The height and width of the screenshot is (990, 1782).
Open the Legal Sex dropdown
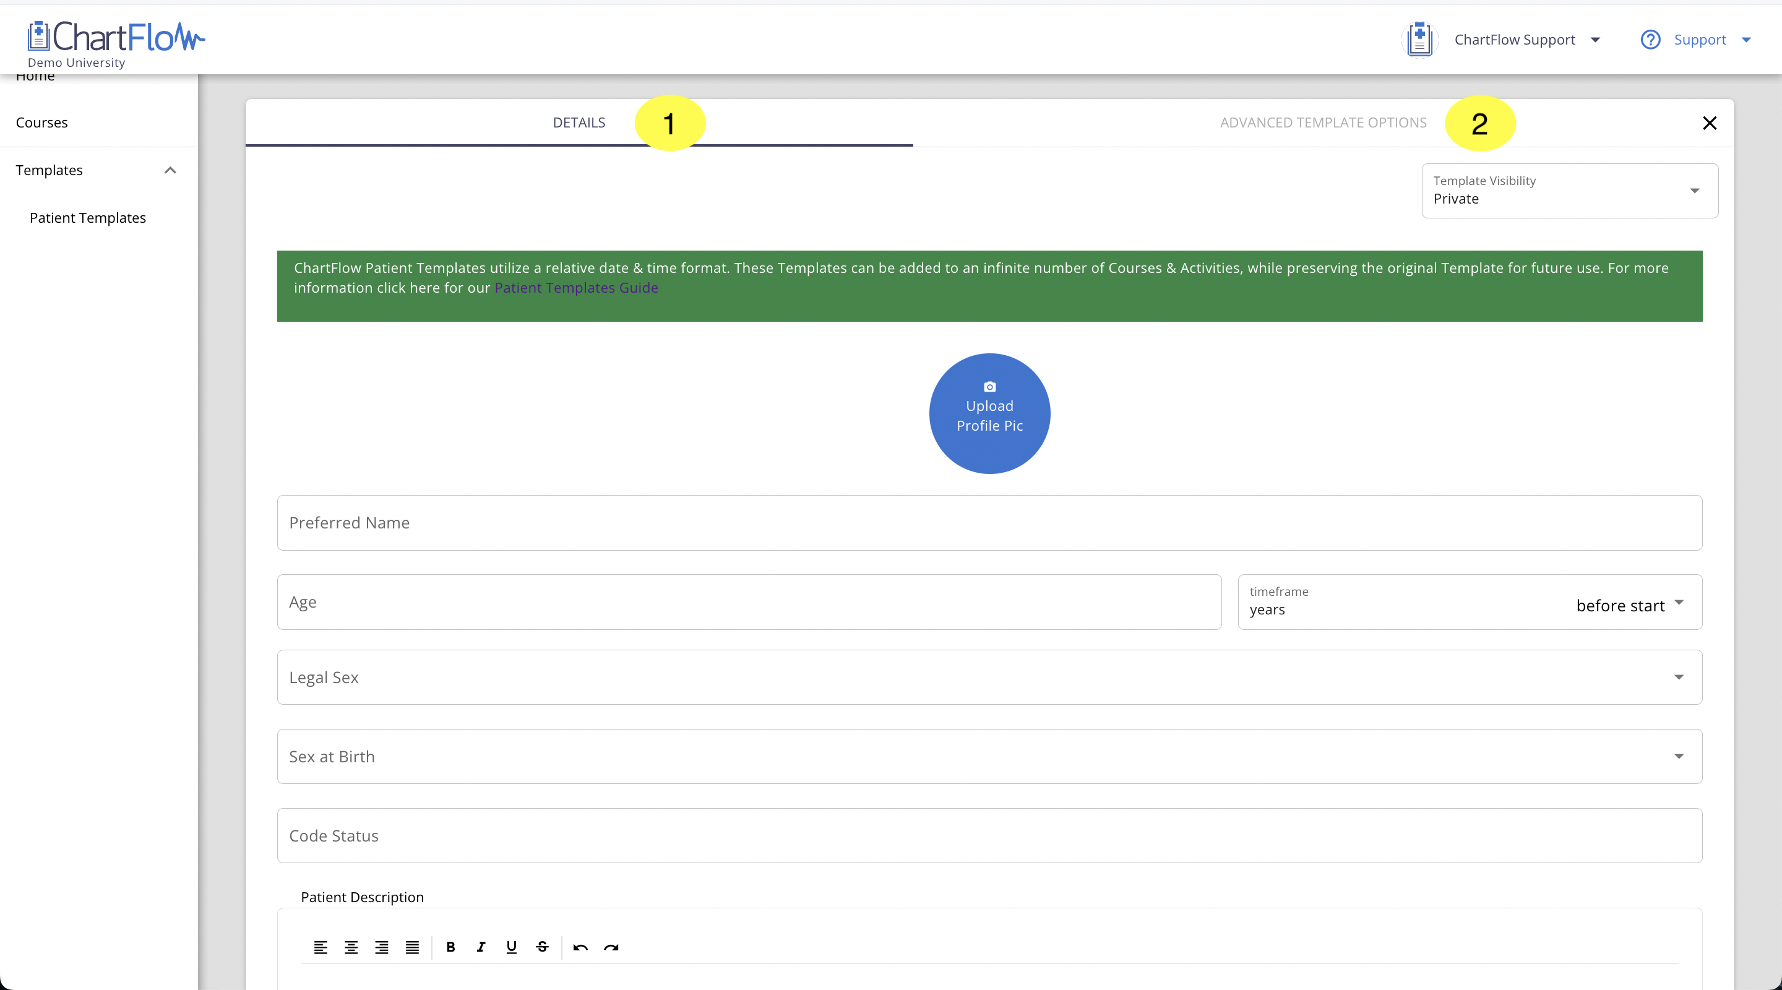click(989, 678)
